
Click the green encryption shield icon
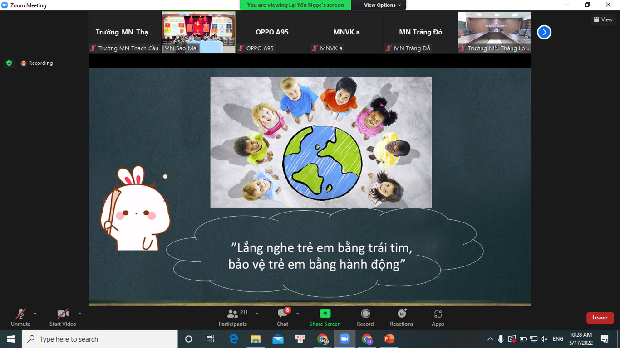coord(9,63)
